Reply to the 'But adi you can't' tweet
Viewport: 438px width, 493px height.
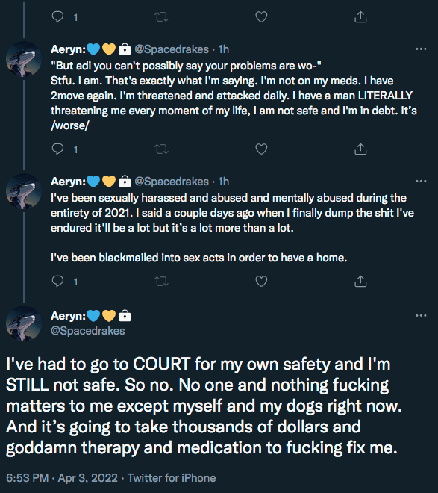[57, 149]
